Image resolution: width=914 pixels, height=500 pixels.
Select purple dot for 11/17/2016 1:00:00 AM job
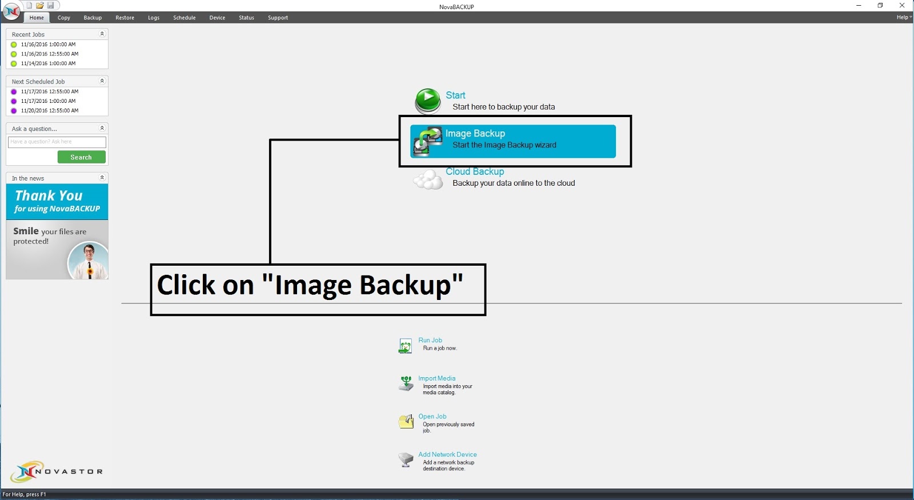tap(14, 101)
